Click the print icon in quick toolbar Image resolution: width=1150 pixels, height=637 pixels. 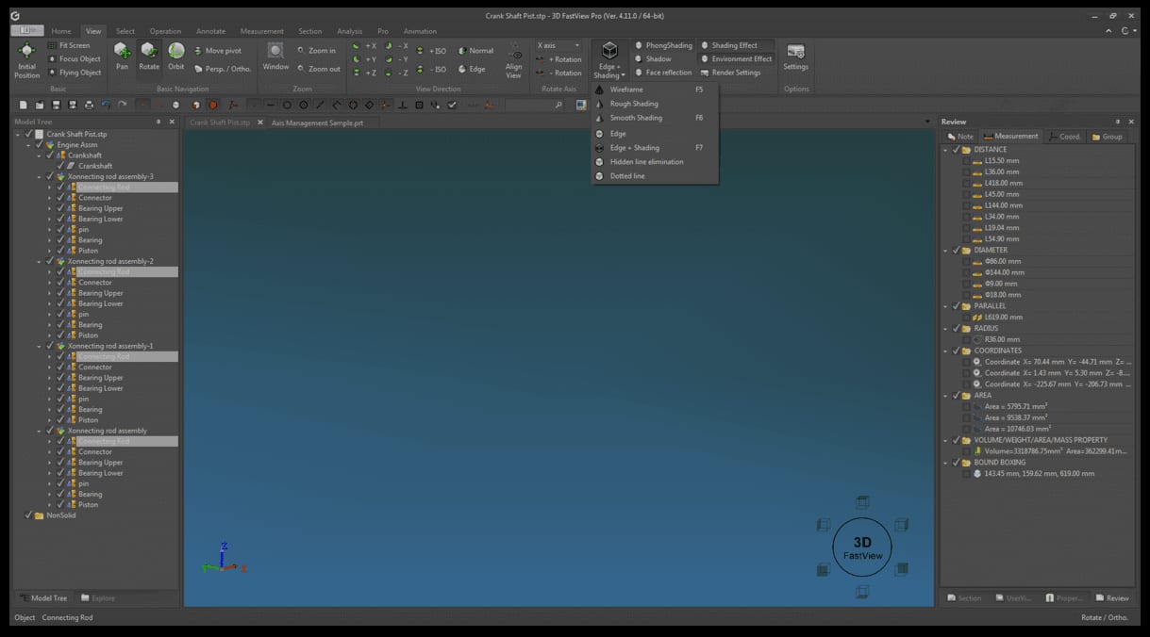pyautogui.click(x=89, y=105)
